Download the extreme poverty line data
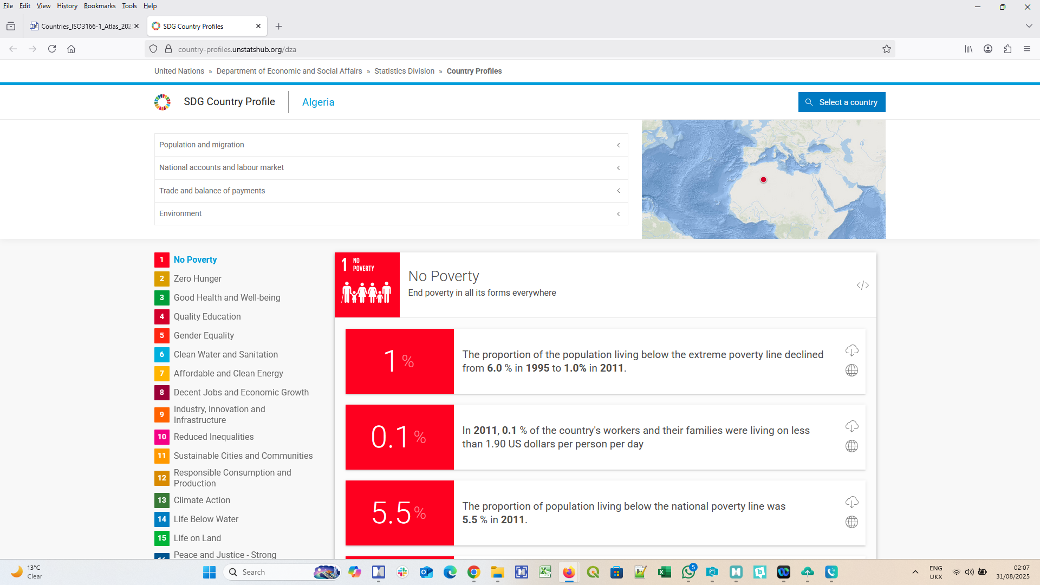This screenshot has height=585, width=1040. 851,350
